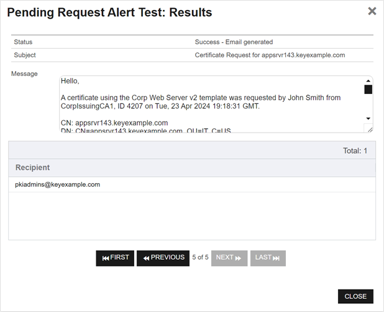The image size is (384, 312).
Task: Click the Pending Request Alert Test title
Action: click(x=109, y=12)
